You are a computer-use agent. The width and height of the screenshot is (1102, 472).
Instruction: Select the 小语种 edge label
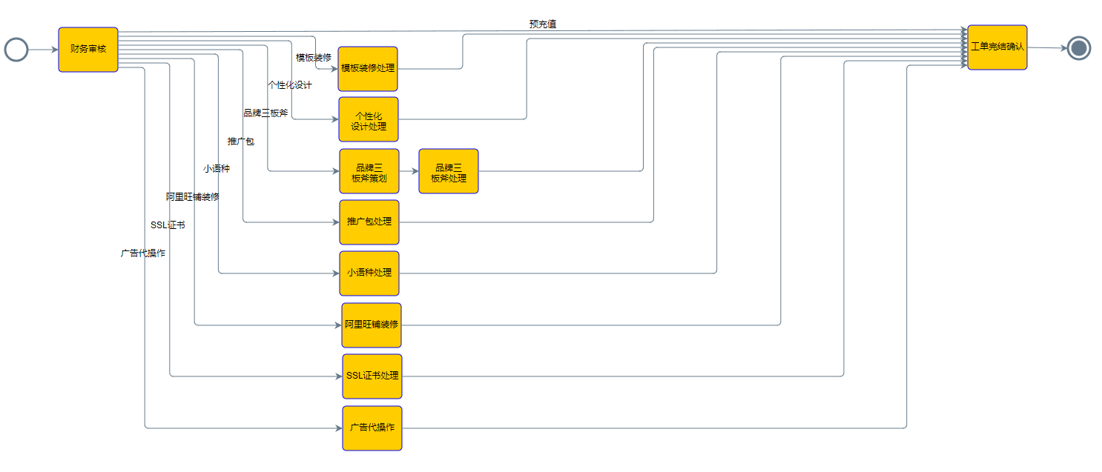[217, 169]
